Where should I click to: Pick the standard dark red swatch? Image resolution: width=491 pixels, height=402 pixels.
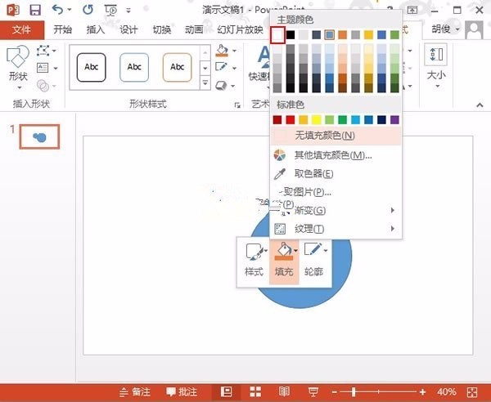tap(277, 120)
